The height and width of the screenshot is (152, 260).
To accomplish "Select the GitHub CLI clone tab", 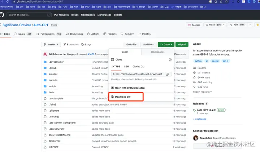I will point(138,67).
